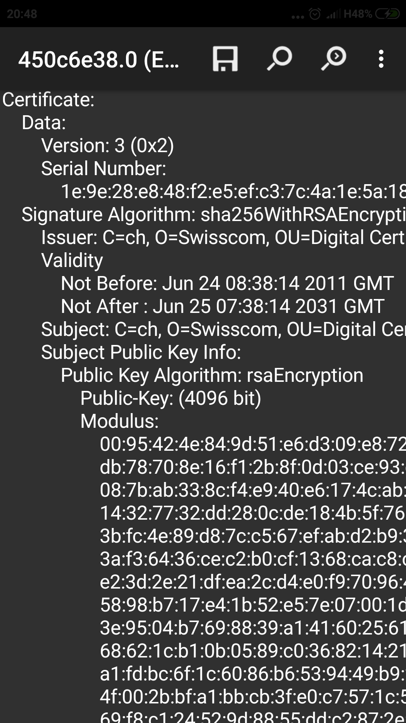Tap the battery charging status icon

[387, 14]
